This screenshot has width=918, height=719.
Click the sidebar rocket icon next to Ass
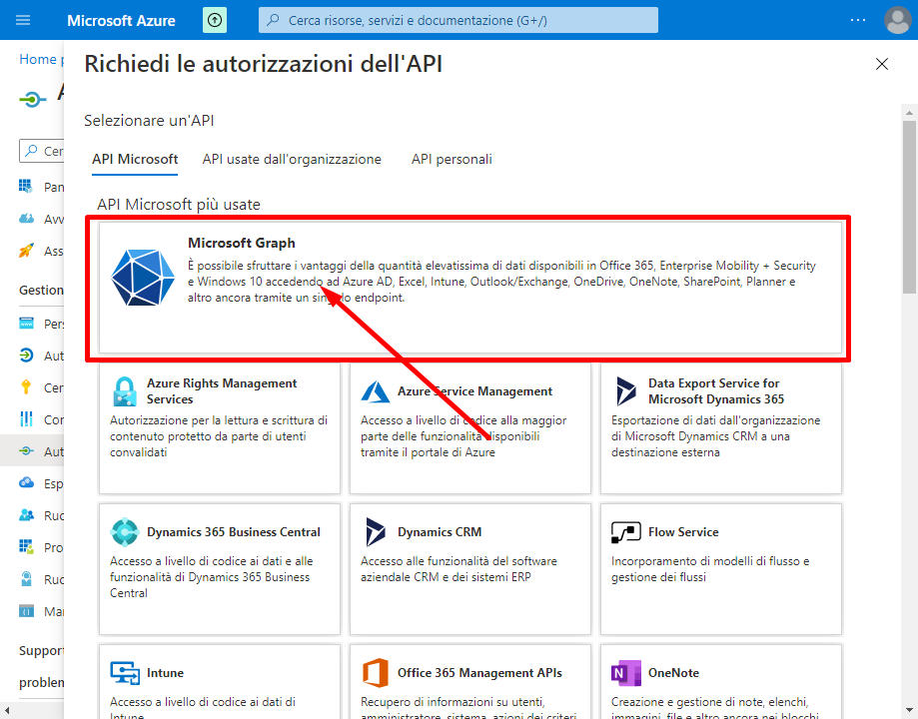(x=26, y=251)
